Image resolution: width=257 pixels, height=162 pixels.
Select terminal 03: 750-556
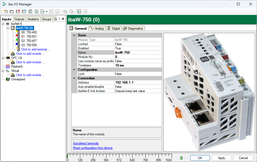(x=29, y=45)
